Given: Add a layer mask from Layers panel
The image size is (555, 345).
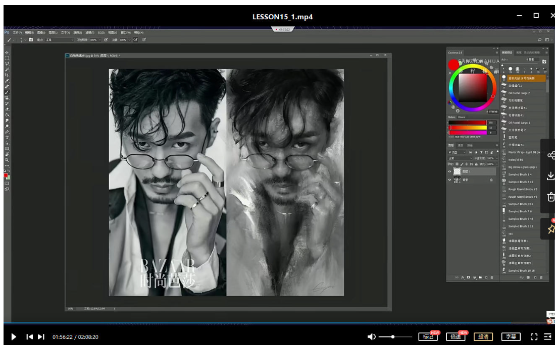Looking at the screenshot, I should click(468, 277).
